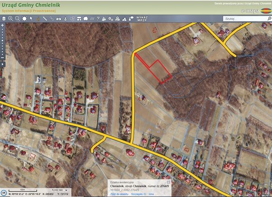The image size is (272, 197).
Task: Click the person with speech bubble icon
Action: [x=131, y=19]
